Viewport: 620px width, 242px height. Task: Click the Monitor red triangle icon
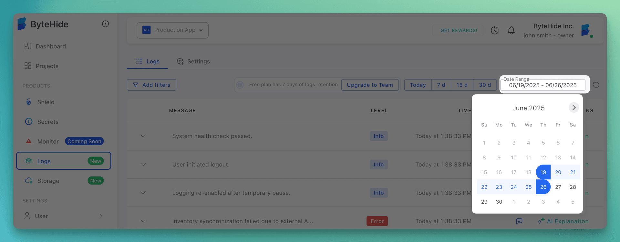(29, 141)
